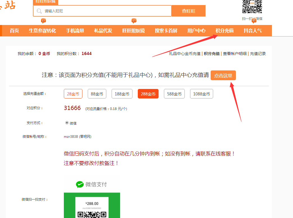
Task: Open 充值记录 link
Action: 258,54
